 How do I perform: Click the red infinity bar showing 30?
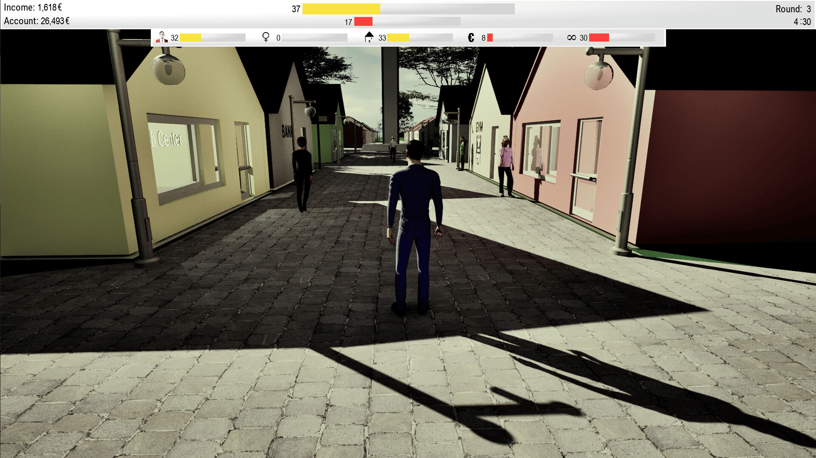point(621,38)
